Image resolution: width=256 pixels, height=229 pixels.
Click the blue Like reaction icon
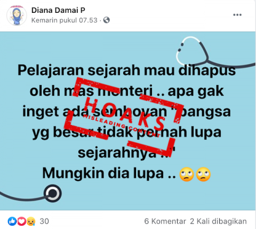(x=12, y=221)
